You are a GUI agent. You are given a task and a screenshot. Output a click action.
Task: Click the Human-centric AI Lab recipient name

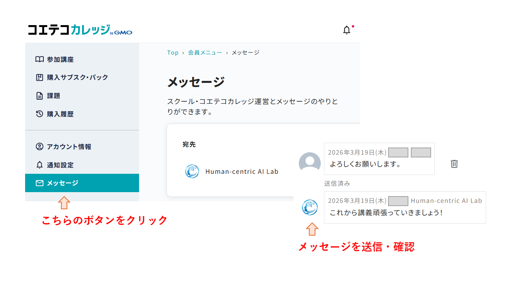[x=241, y=171]
